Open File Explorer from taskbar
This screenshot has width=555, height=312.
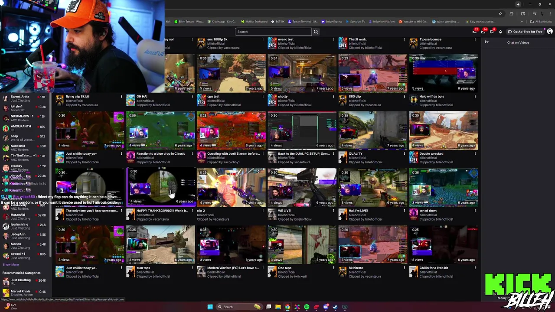278,307
